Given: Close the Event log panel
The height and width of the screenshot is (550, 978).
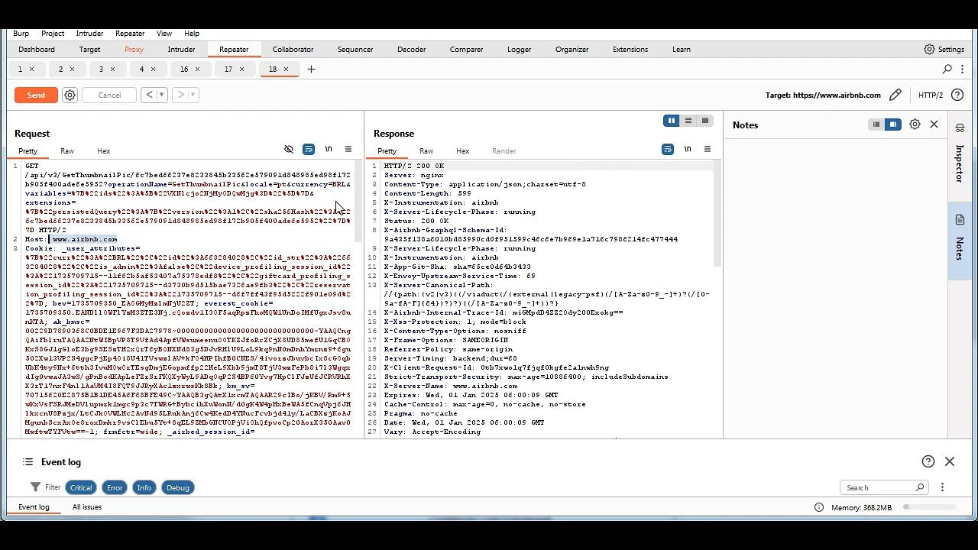Looking at the screenshot, I should tap(950, 461).
